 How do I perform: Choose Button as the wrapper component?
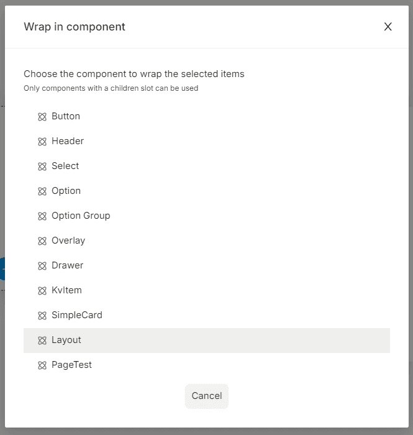[x=207, y=117]
